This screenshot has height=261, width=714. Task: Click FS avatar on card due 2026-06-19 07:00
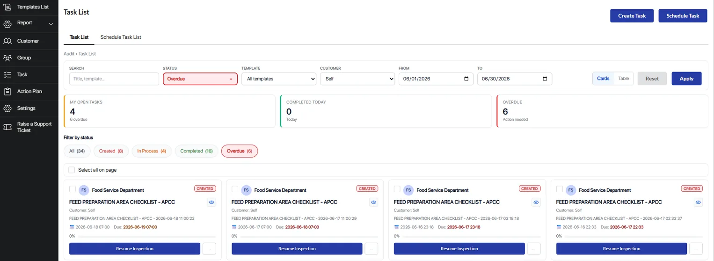(x=84, y=190)
